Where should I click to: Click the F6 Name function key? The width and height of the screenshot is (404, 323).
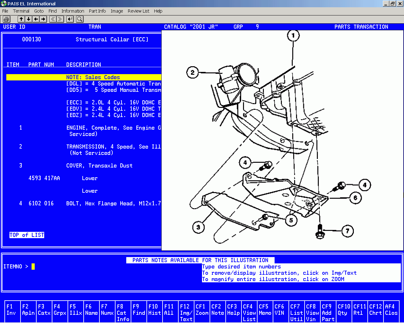point(92,312)
